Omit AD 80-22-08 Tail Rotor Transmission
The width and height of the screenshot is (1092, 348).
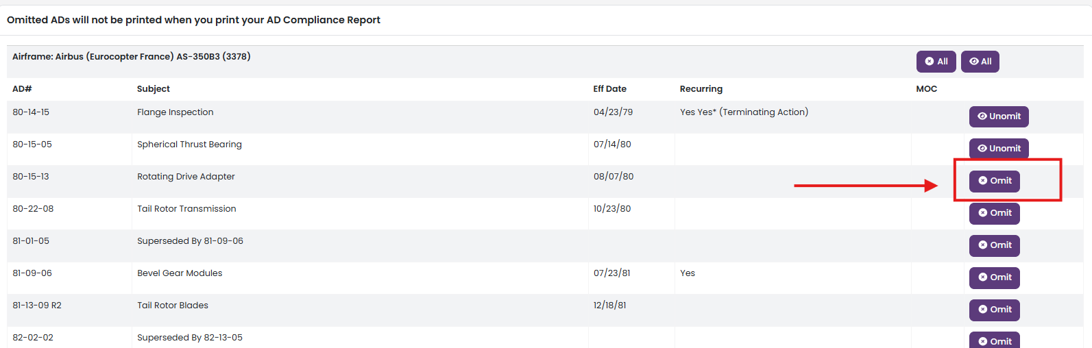coord(995,213)
